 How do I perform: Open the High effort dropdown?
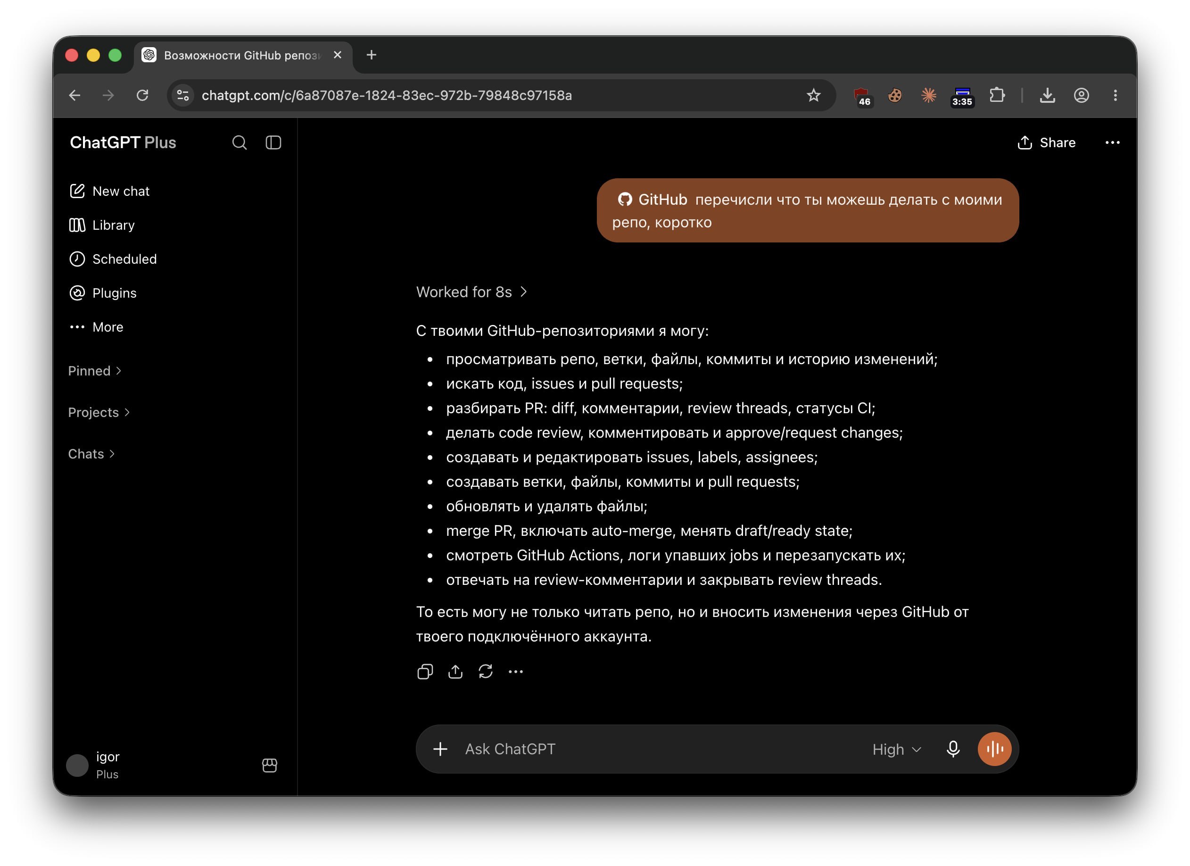pyautogui.click(x=897, y=749)
